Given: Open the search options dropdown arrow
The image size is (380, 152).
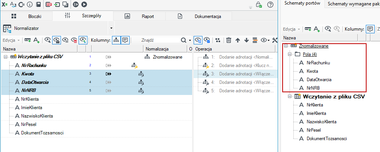Looking at the screenshot, I should (190, 41).
